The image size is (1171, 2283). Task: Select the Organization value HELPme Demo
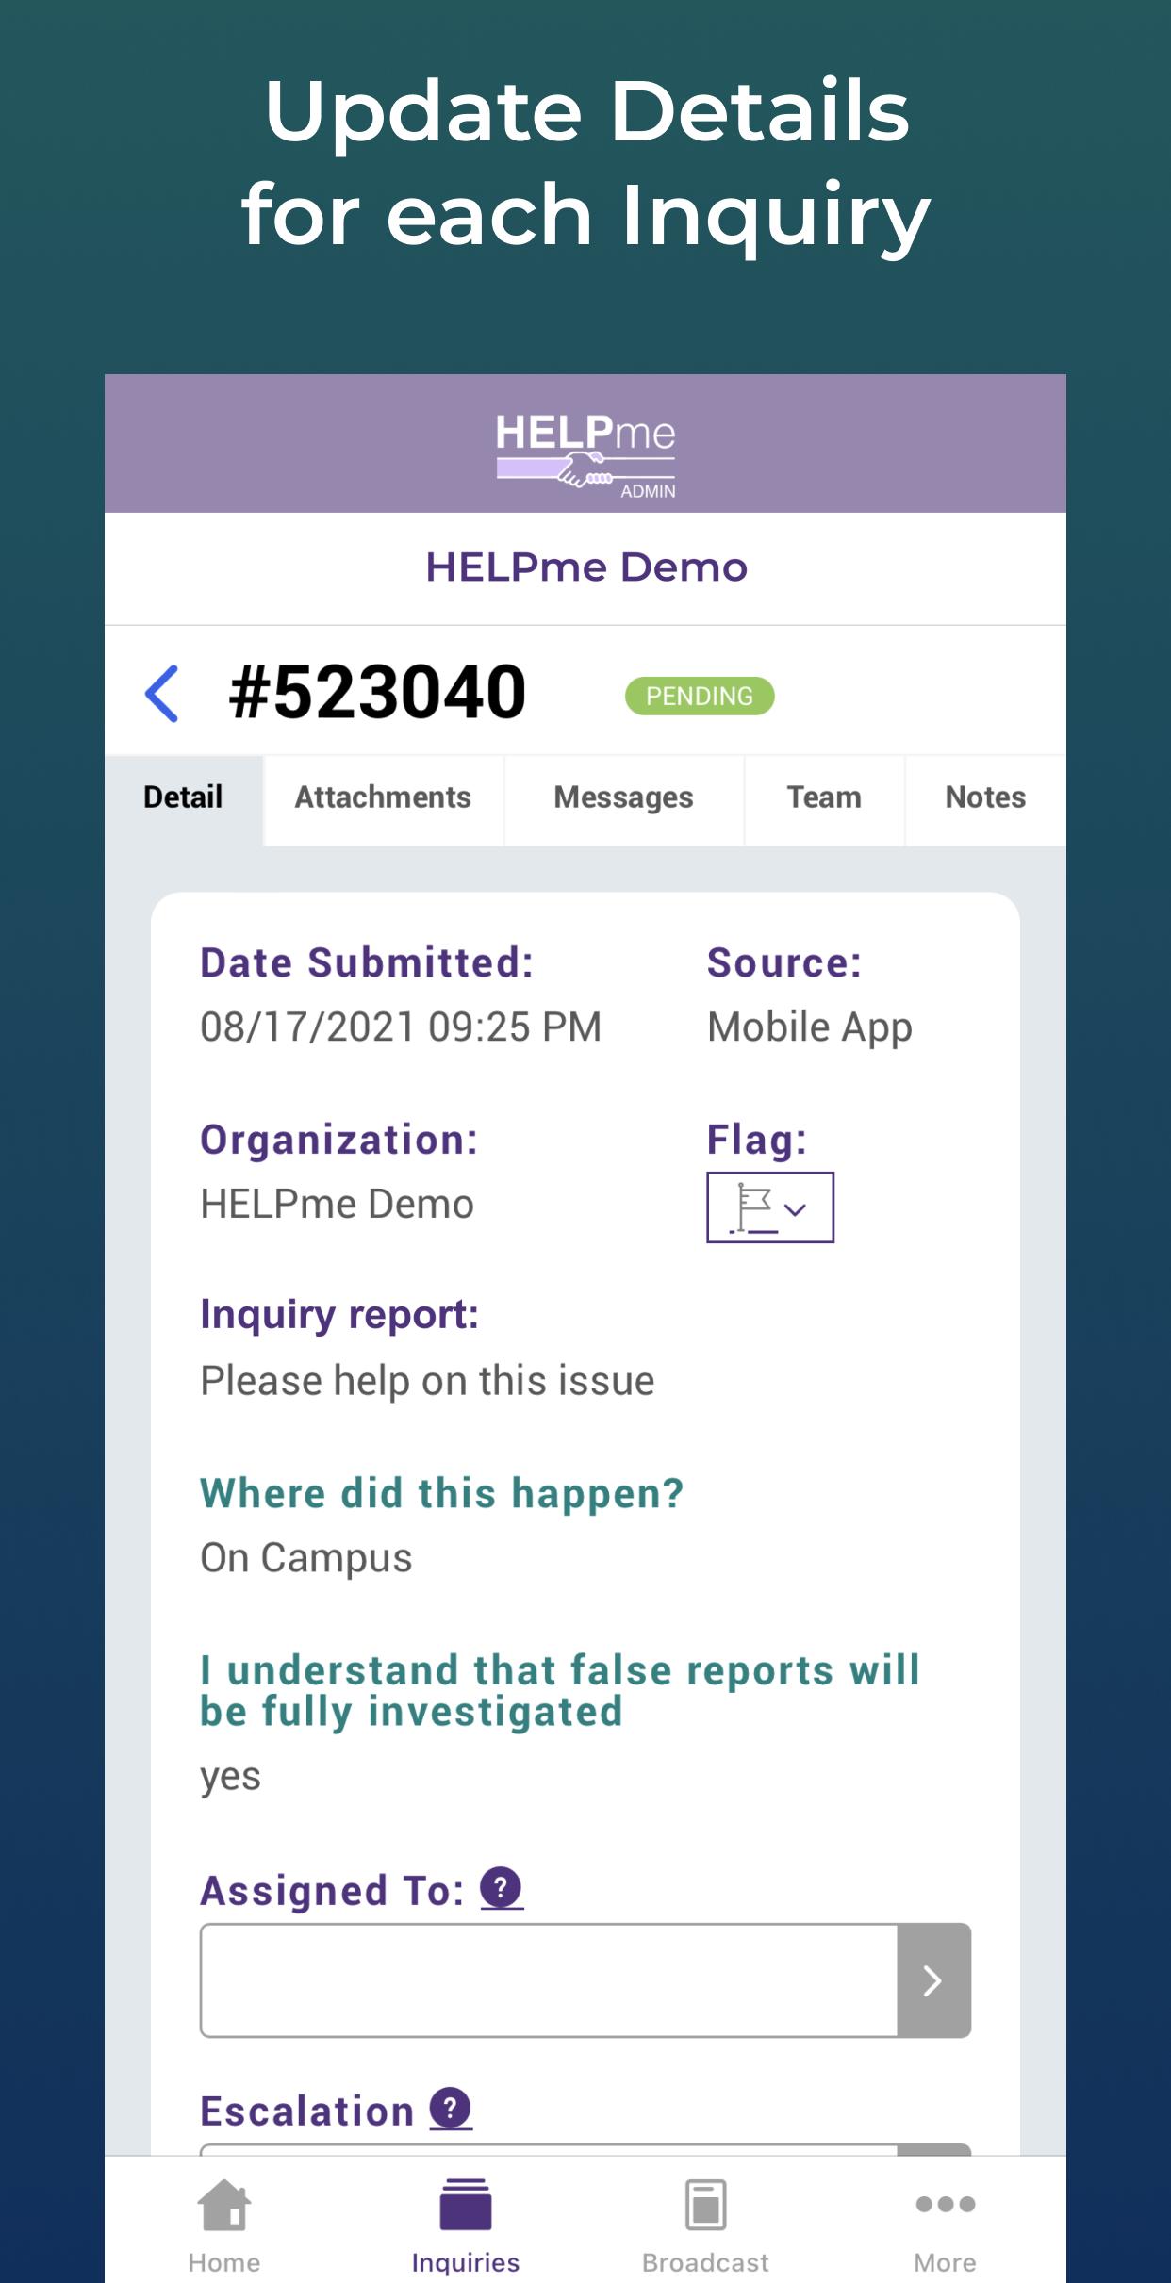click(337, 1204)
